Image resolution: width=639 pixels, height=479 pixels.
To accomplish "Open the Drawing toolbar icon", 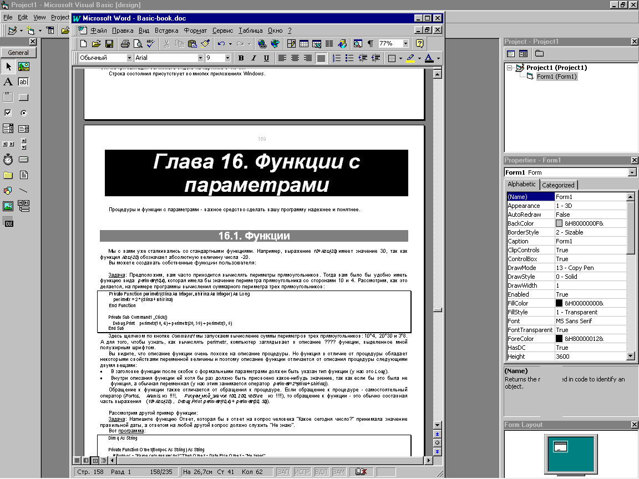I will click(342, 44).
